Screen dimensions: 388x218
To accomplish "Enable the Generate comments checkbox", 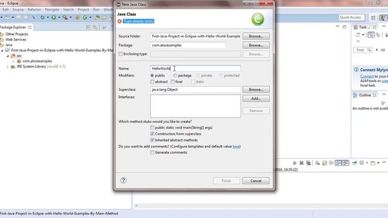I will (152, 153).
